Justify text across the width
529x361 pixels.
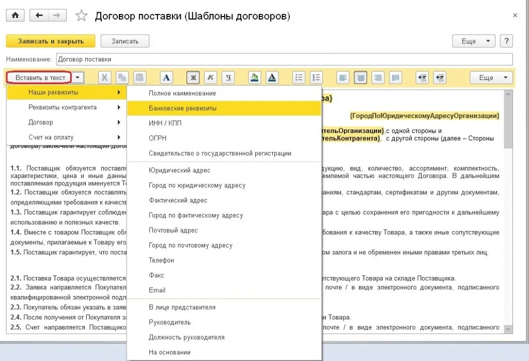click(x=395, y=78)
